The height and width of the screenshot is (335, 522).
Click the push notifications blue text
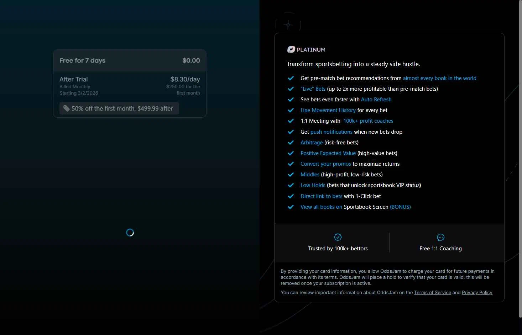tap(332, 132)
